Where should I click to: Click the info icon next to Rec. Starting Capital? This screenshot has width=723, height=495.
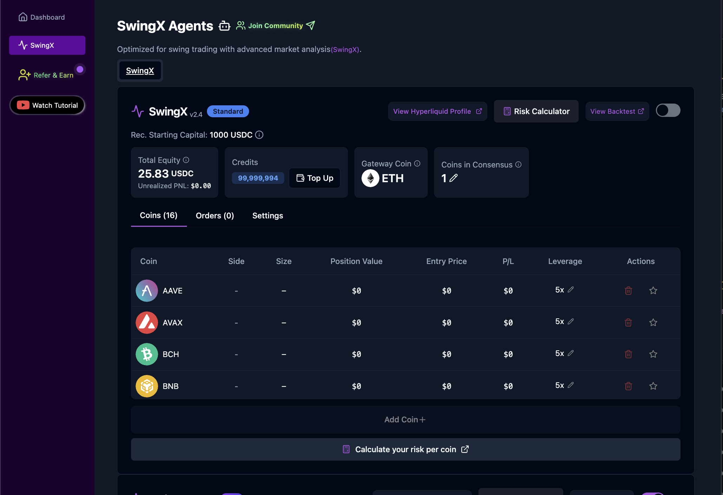click(x=259, y=134)
